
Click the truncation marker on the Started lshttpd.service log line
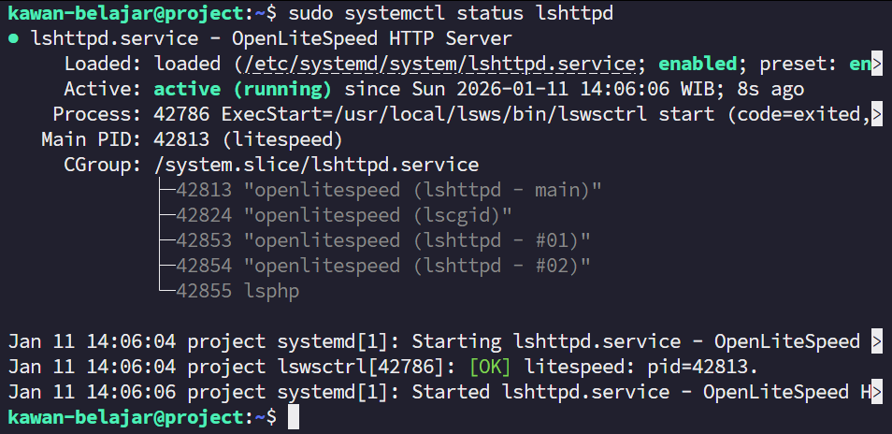tap(876, 391)
